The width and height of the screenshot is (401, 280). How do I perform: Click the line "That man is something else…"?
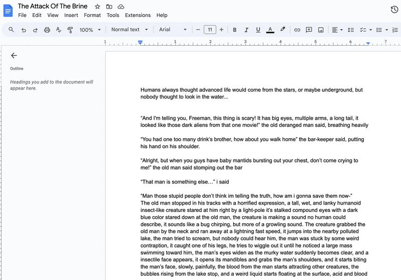tap(185, 182)
